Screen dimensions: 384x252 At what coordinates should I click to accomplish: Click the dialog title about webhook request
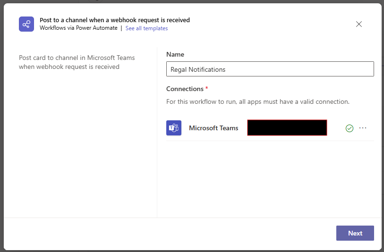pyautogui.click(x=115, y=20)
